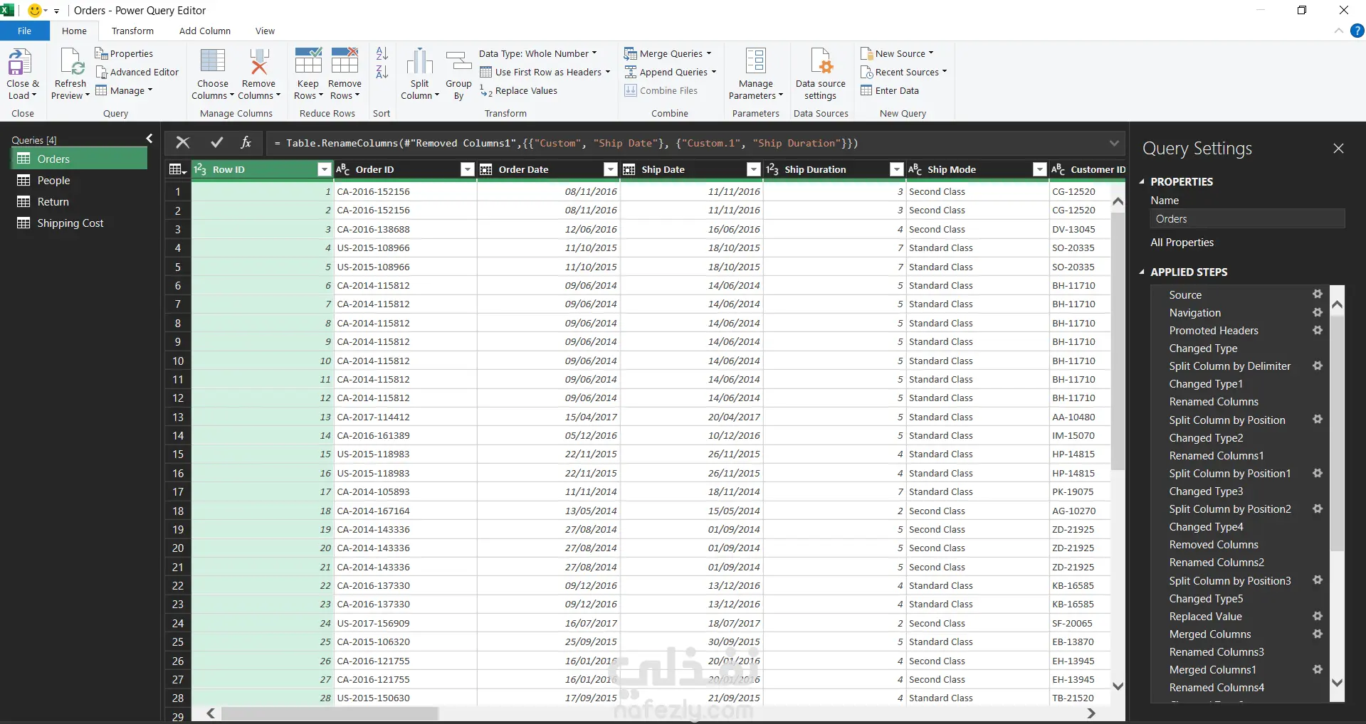Open the Order Date column filter dropdown
Viewport: 1366px width, 724px height.
pyautogui.click(x=610, y=169)
